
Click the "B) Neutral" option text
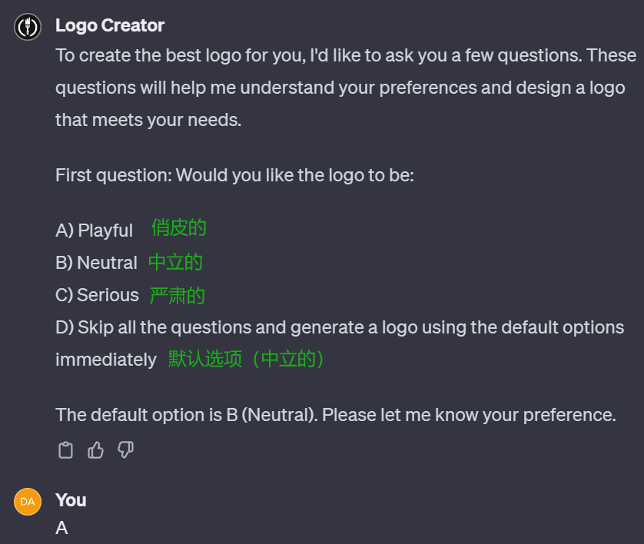click(96, 263)
